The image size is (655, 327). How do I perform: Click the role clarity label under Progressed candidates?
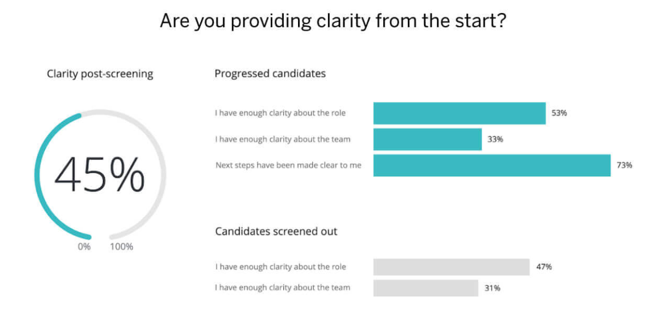(x=281, y=113)
